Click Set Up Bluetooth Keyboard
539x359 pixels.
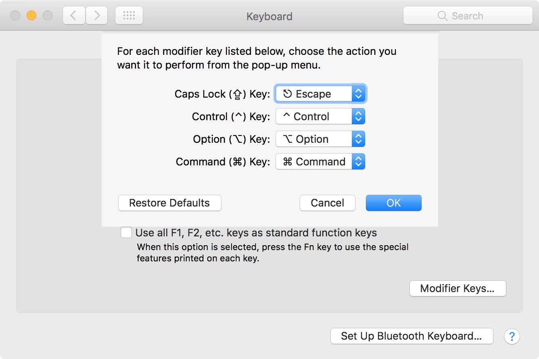[412, 336]
